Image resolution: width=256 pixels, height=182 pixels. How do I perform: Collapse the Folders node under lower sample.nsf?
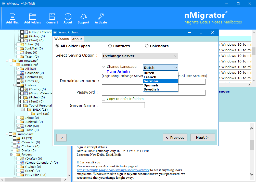click(11, 154)
